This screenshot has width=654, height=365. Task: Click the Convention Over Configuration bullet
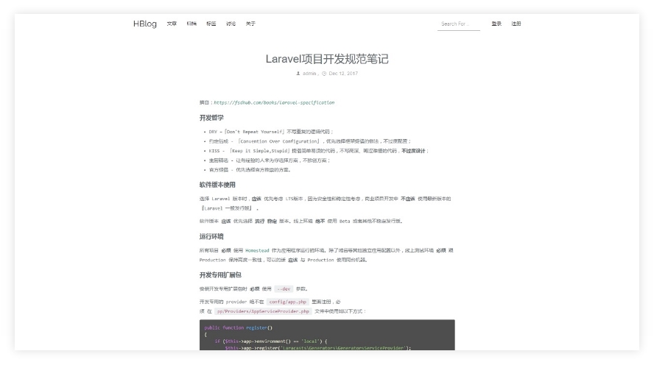pyautogui.click(x=310, y=141)
